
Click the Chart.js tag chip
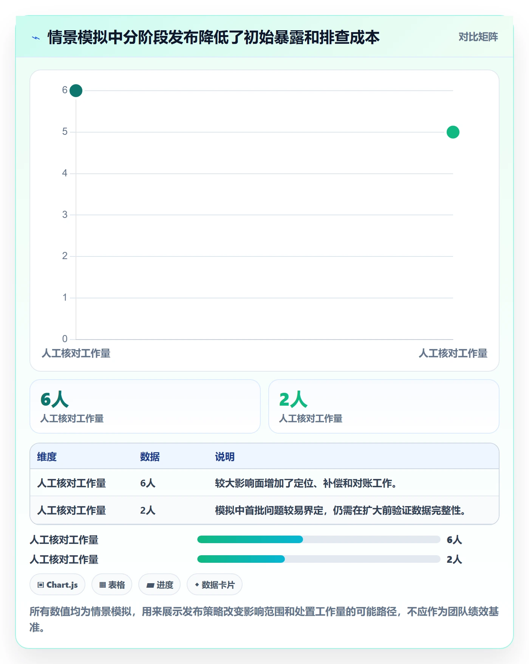57,585
